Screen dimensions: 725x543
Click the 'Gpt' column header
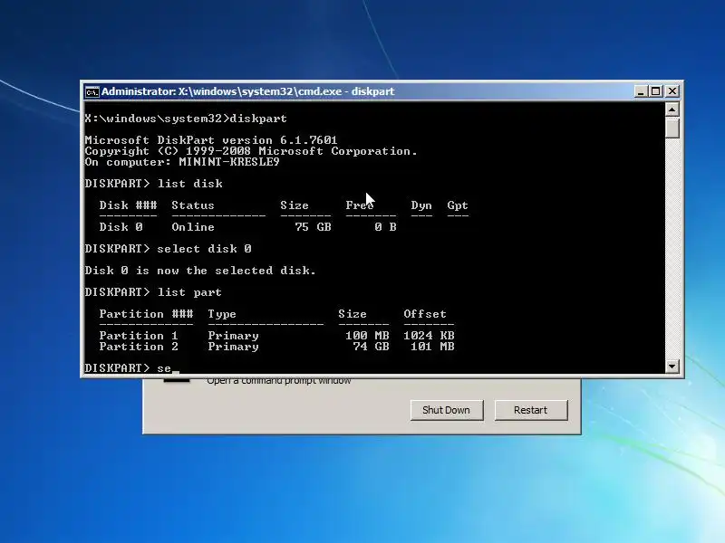tap(458, 205)
